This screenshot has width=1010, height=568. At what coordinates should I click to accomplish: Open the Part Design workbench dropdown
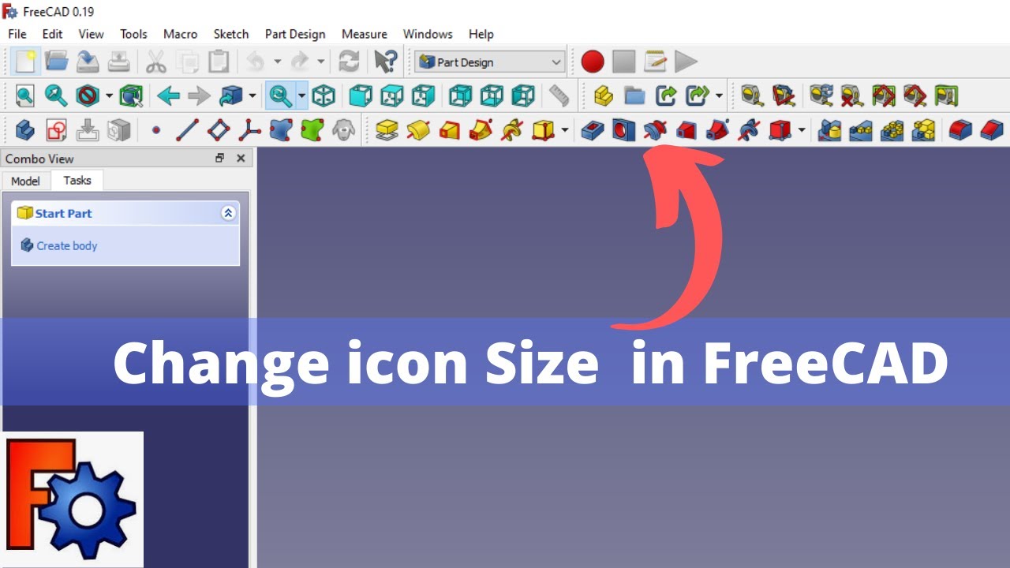490,62
